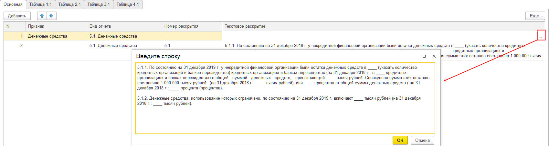Viewport: 549px width, 146px height.
Task: Select the 5.1 disclosure number cell in row 2
Action: coord(167,46)
